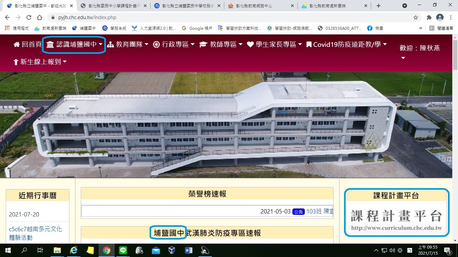Open the volume control in system tray
This screenshot has height=257, width=458.
(392, 250)
